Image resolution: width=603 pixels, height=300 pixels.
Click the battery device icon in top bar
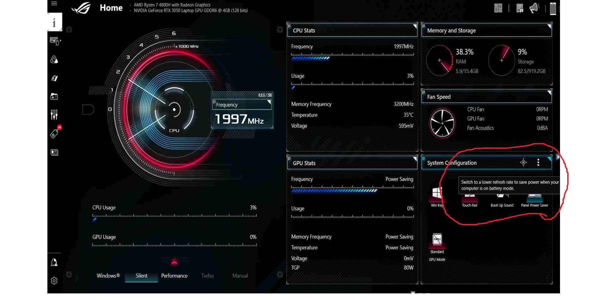pyautogui.click(x=553, y=9)
